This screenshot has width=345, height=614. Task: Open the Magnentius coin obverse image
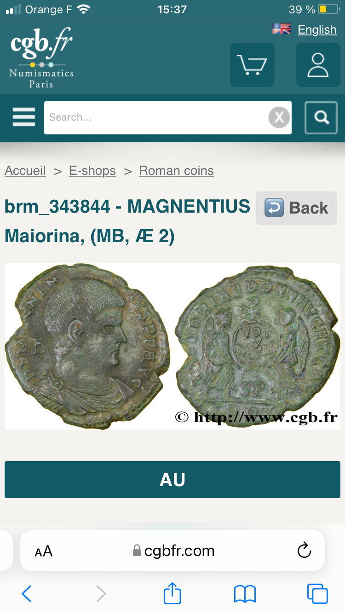[x=87, y=346]
